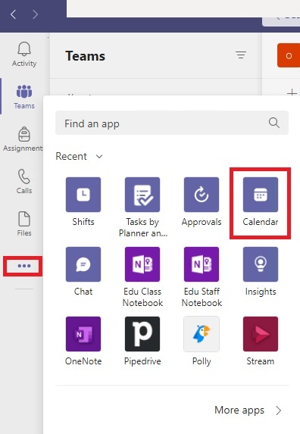Open the Approvals app
This screenshot has height=434, width=300.
click(202, 202)
